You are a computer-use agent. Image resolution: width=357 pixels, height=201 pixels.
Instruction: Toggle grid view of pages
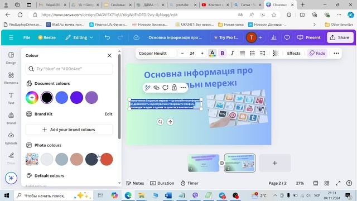pos(327,183)
